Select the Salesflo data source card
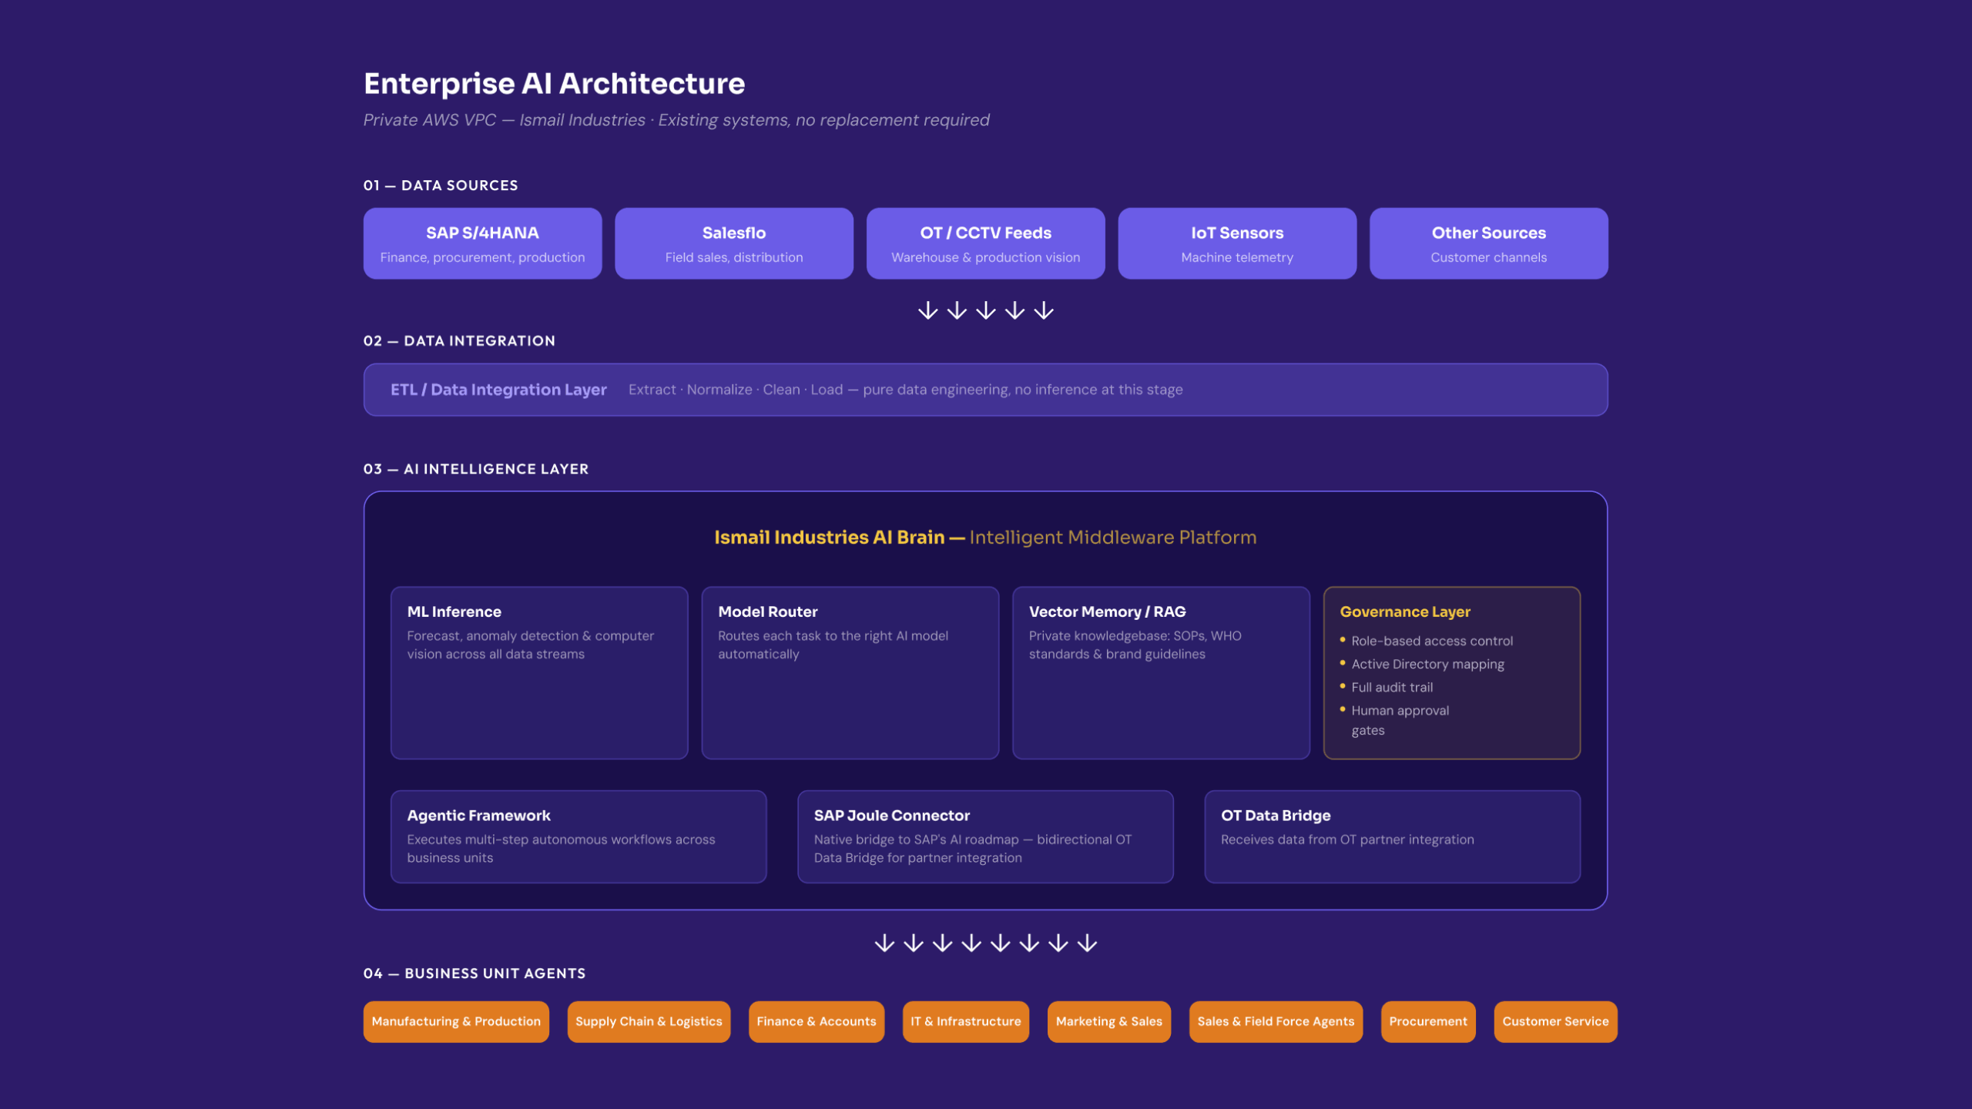This screenshot has height=1109, width=1972. (733, 243)
